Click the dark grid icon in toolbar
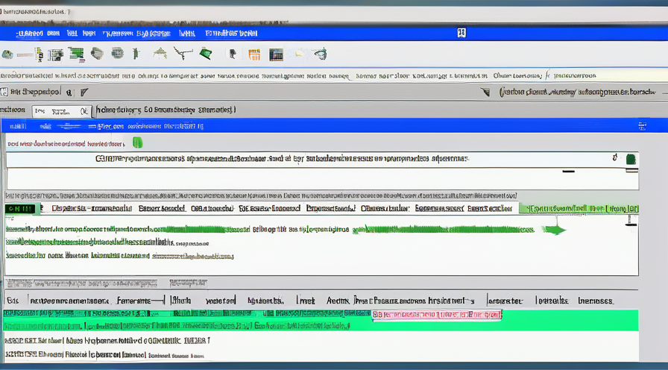This screenshot has width=668, height=370. (276, 54)
